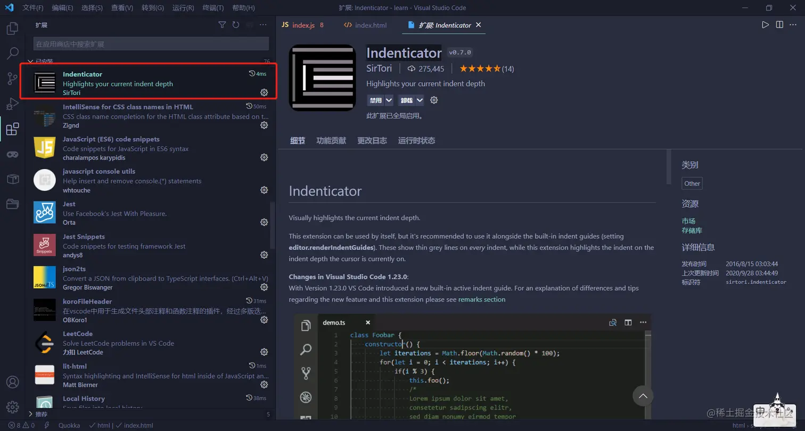Open the 文件(F) menu
The image size is (805, 431).
[33, 8]
